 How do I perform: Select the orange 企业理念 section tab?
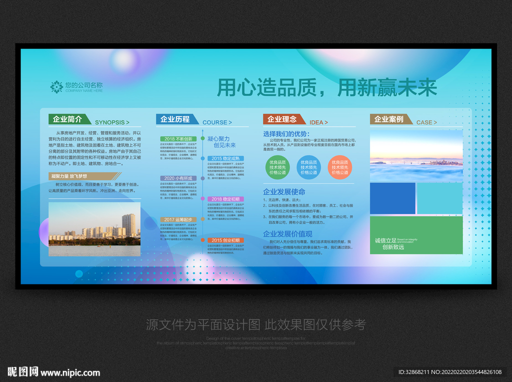pyautogui.click(x=284, y=119)
